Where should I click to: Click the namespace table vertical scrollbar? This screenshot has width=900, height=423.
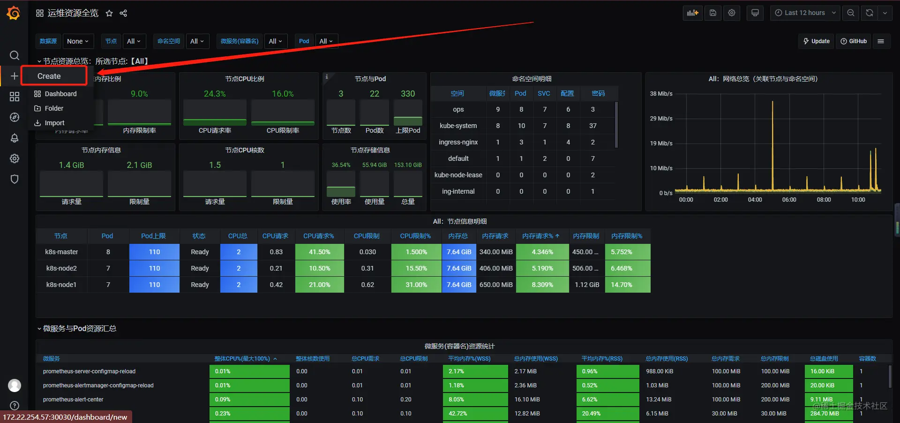(x=616, y=125)
